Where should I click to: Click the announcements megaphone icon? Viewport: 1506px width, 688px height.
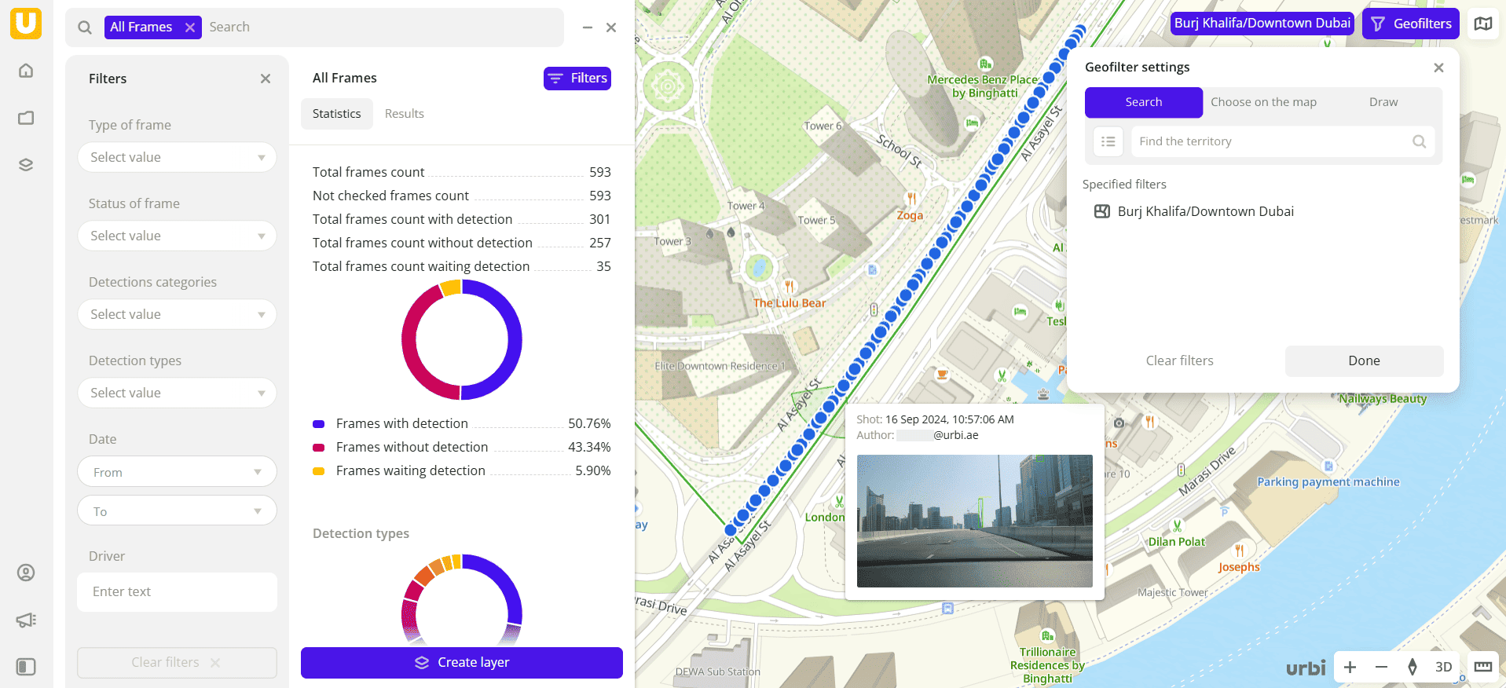click(x=26, y=620)
